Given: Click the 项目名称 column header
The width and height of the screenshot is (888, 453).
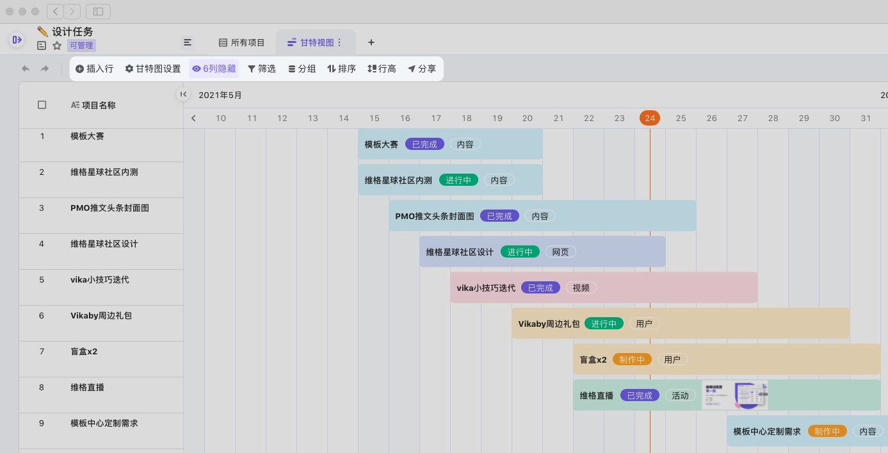Looking at the screenshot, I should tap(93, 105).
